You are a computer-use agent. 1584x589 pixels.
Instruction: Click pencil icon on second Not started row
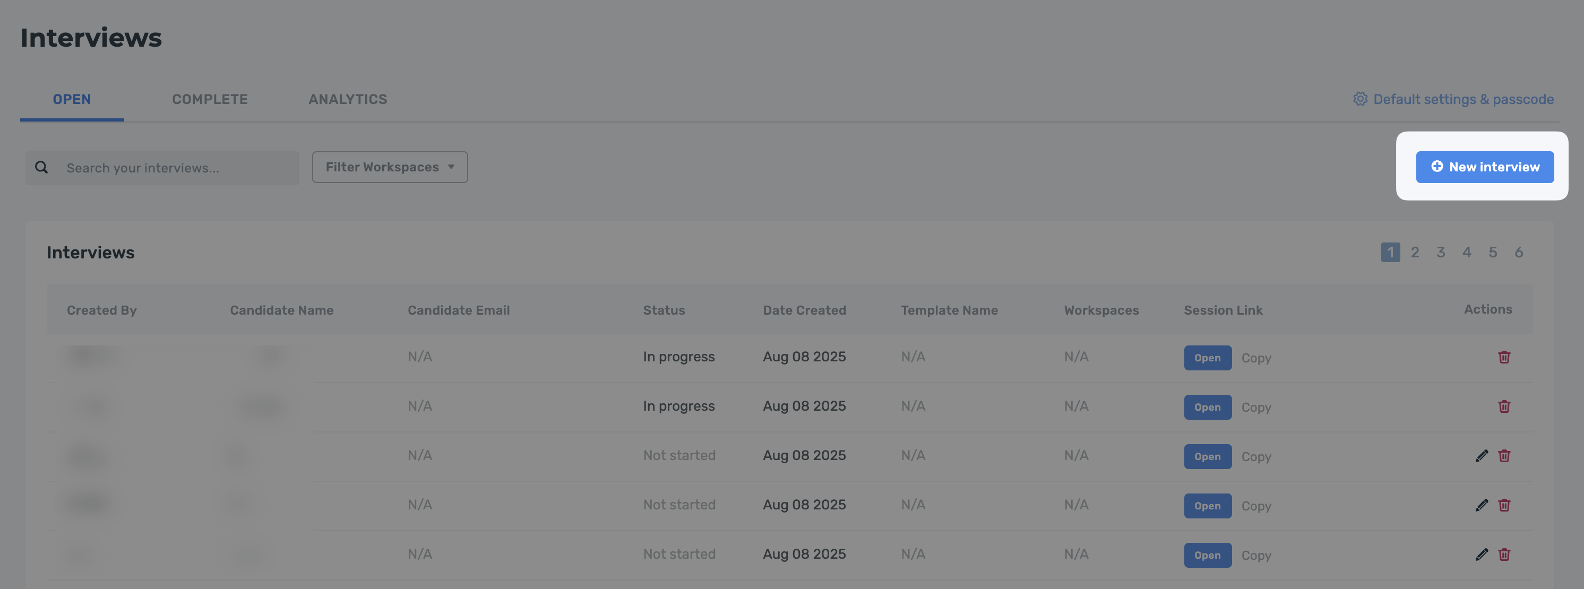pyautogui.click(x=1482, y=505)
